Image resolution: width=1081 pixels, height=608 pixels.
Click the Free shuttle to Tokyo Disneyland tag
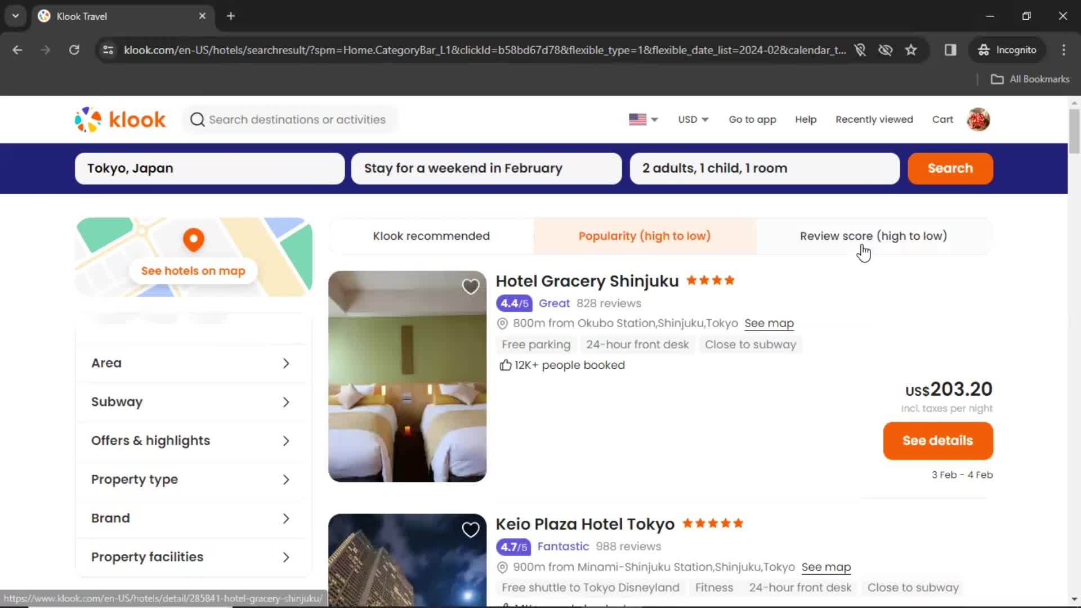pos(591,588)
